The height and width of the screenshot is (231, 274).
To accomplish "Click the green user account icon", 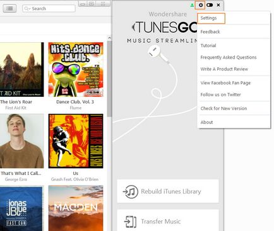I will click(x=192, y=5).
